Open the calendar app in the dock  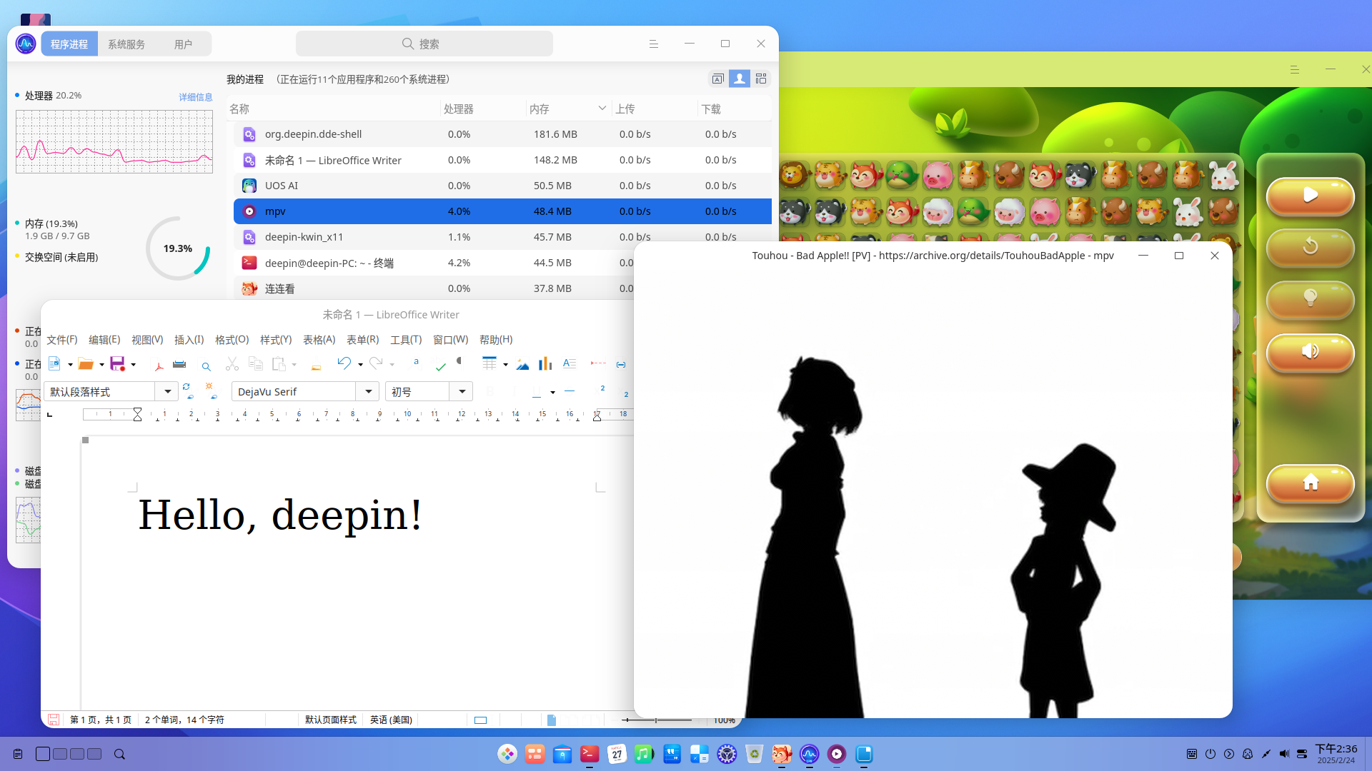[x=617, y=754]
